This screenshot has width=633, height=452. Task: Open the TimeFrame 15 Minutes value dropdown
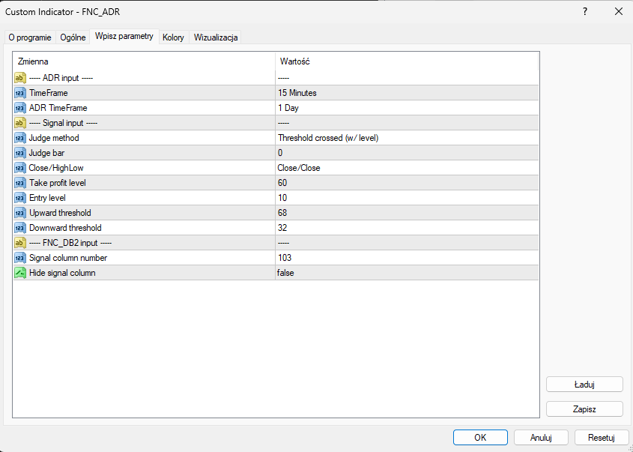(406, 93)
